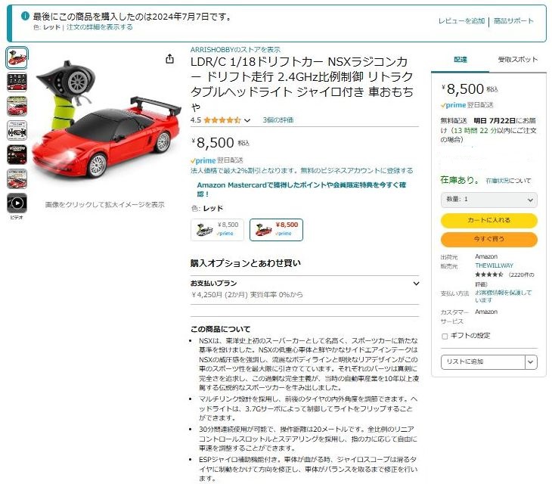Image resolution: width=552 pixels, height=484 pixels.
Task: Select the first red car thumbnail
Action: click(x=17, y=57)
